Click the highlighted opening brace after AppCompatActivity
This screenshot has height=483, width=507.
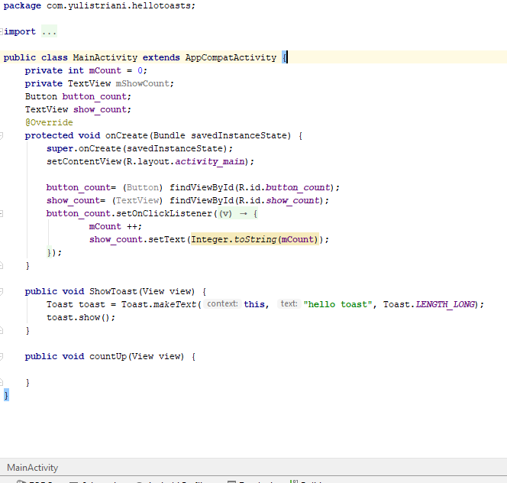coord(284,57)
